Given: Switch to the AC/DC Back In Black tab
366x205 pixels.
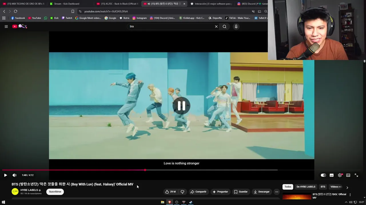Looking at the screenshot, I should 117,4.
